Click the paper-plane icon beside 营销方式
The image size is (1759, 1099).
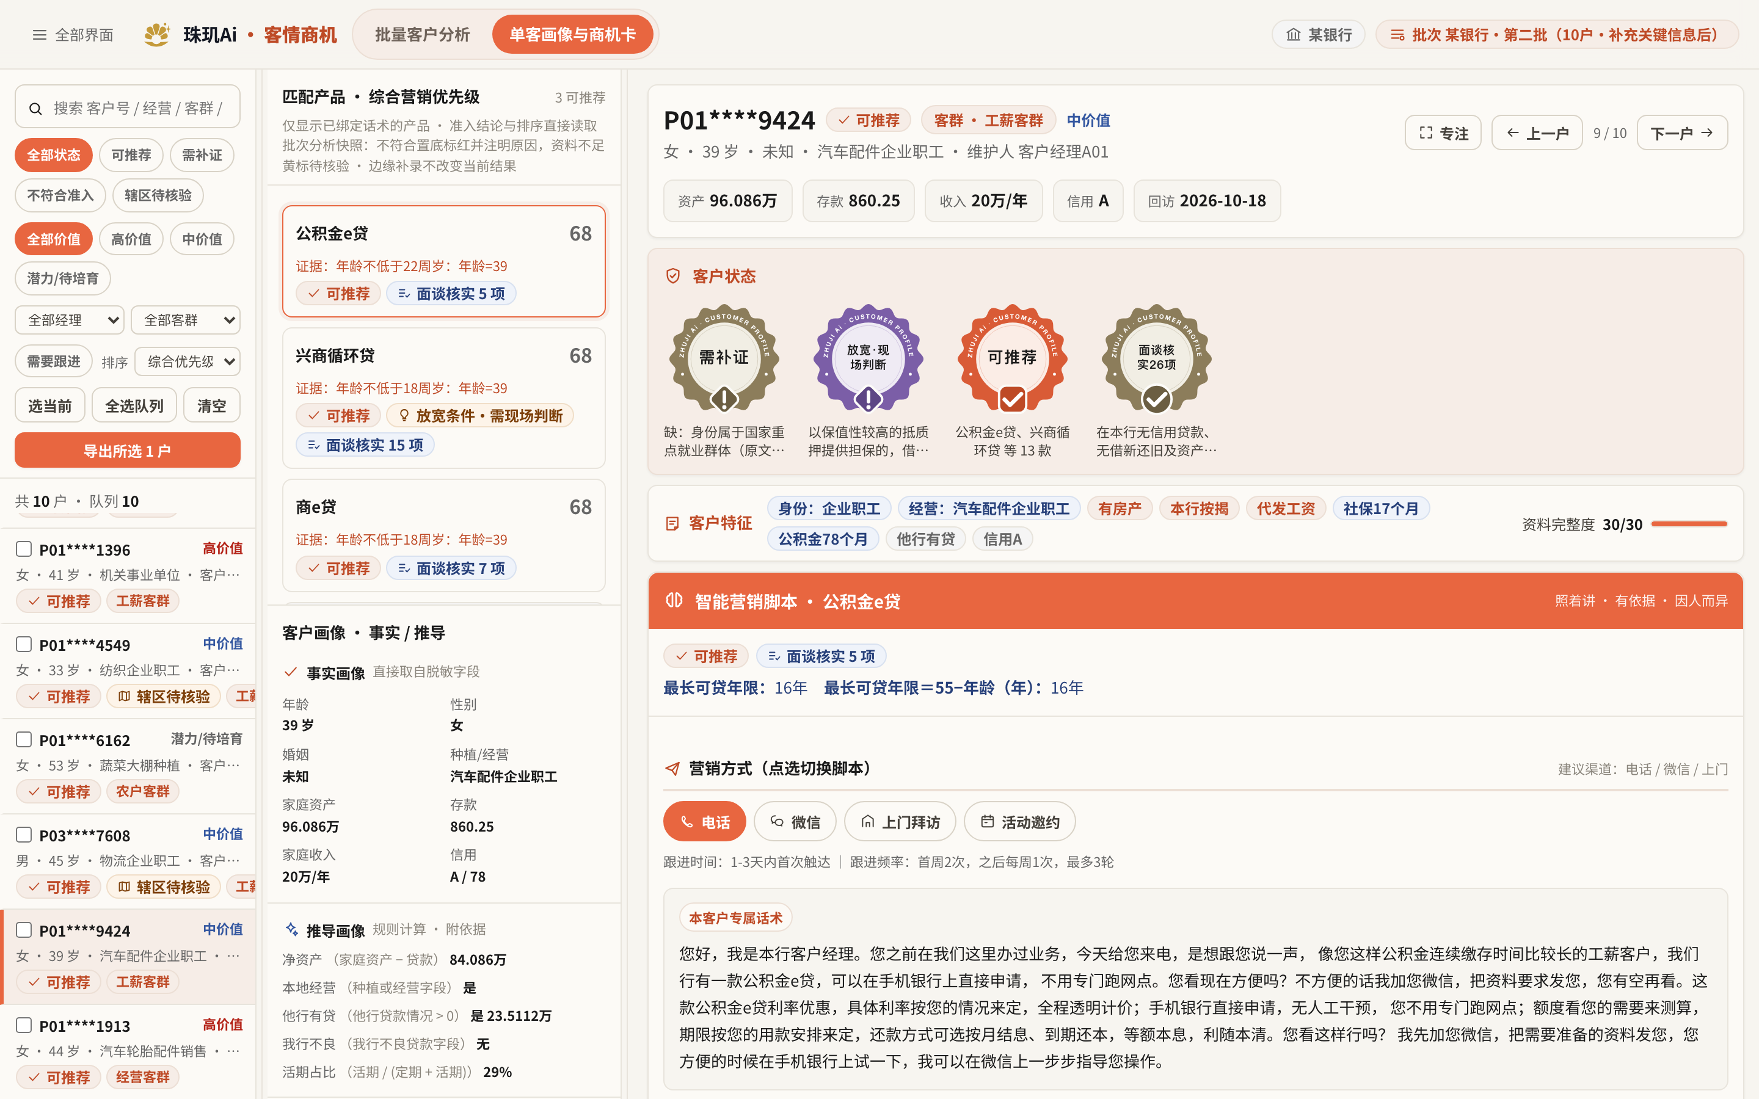(672, 768)
